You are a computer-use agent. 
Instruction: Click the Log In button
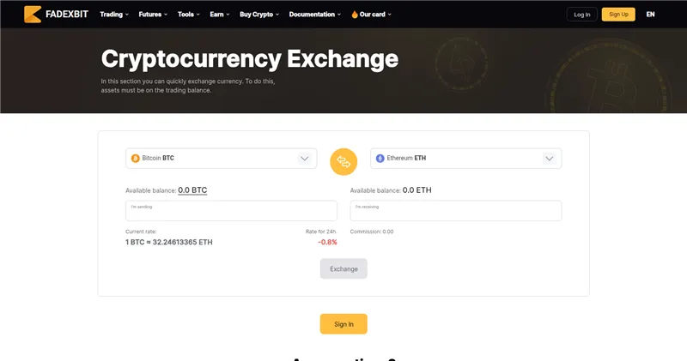(582, 15)
